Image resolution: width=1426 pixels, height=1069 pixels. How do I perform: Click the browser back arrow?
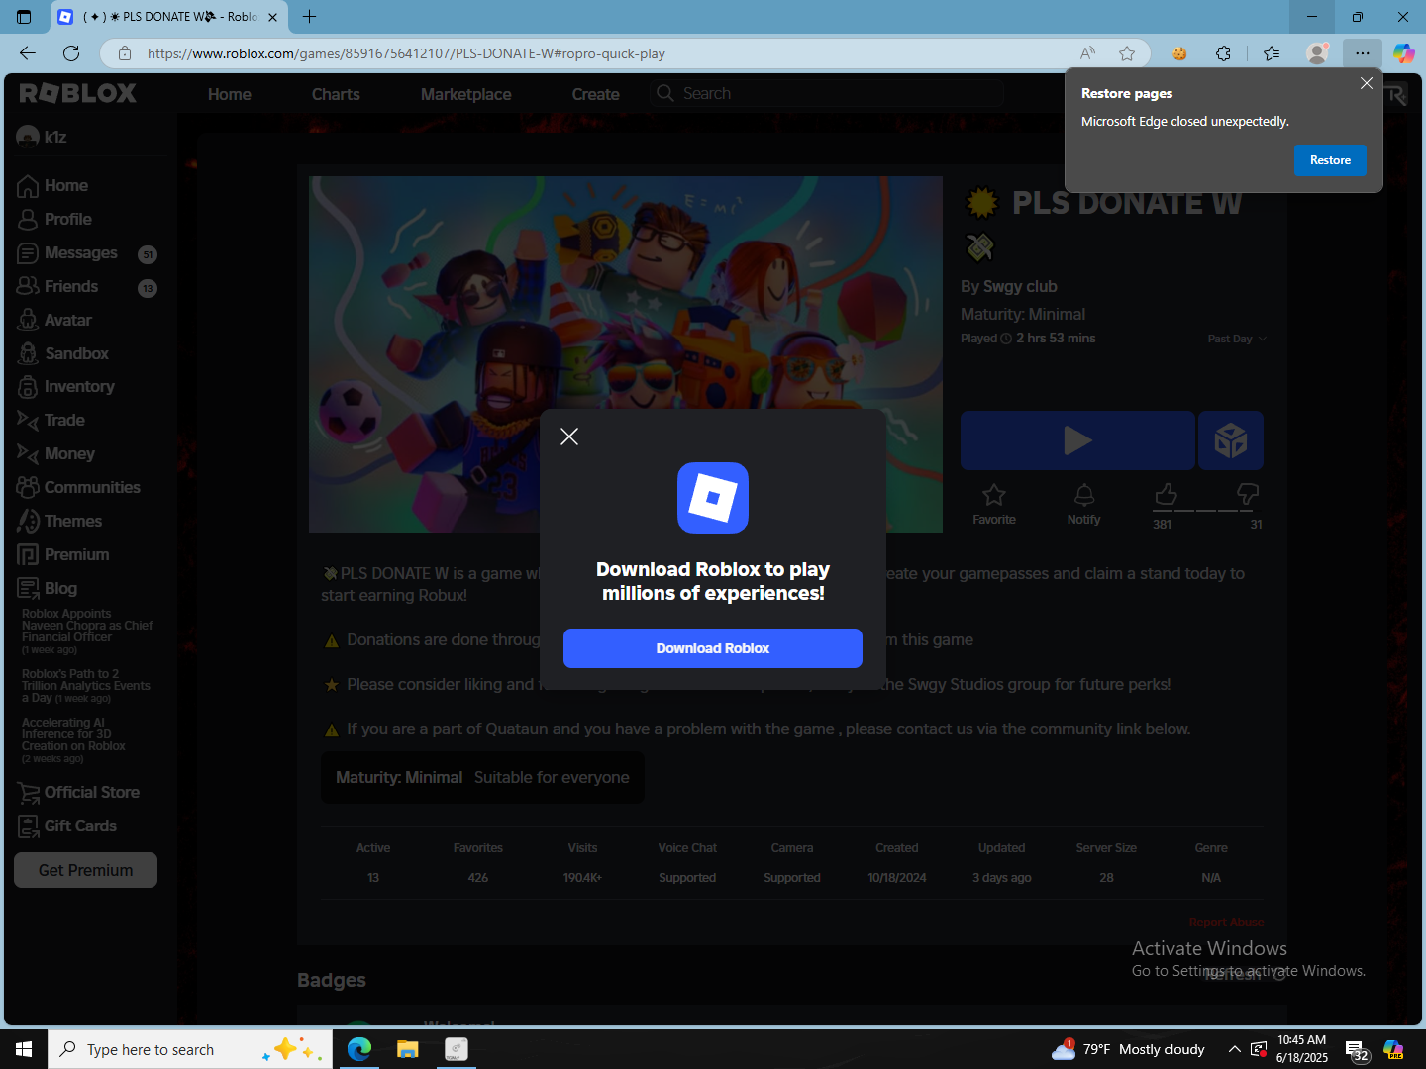(28, 53)
